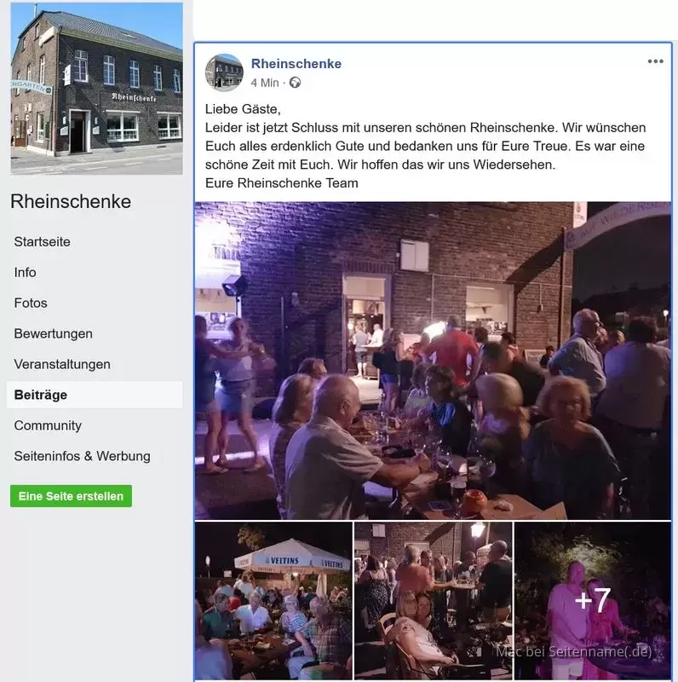Click the Rheinschenke post author link
Viewport: 678px width, 682px height.
(296, 63)
